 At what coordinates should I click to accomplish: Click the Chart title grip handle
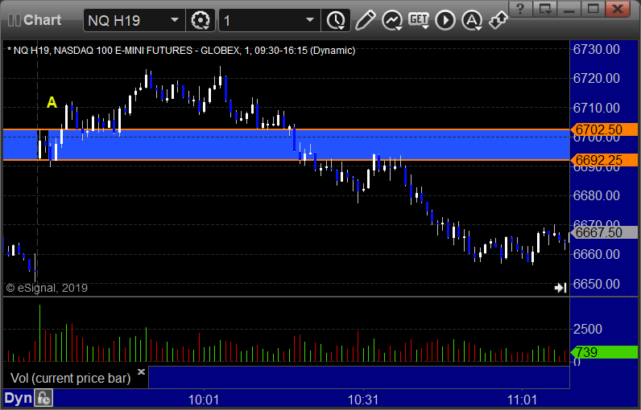[14, 20]
